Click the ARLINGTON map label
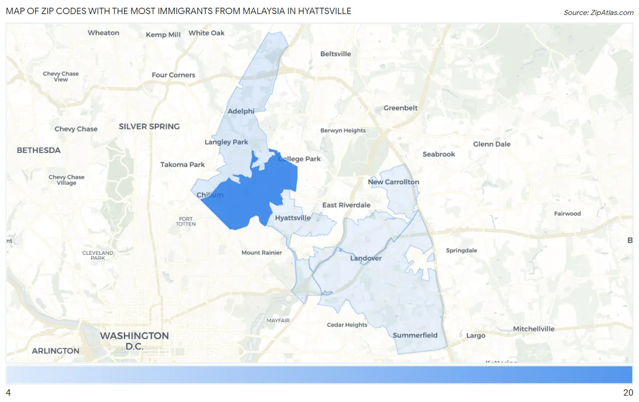639x402 pixels. click(55, 351)
